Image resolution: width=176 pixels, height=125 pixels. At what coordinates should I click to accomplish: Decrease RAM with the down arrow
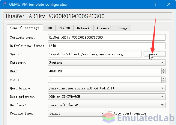[163, 72]
